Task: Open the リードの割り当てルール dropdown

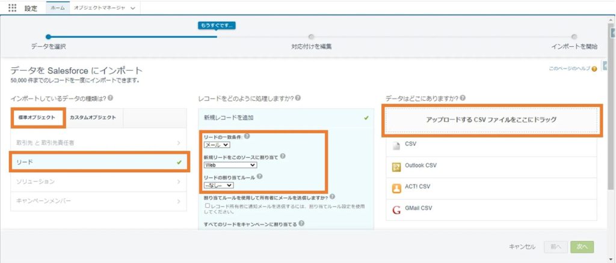Action: [219, 186]
